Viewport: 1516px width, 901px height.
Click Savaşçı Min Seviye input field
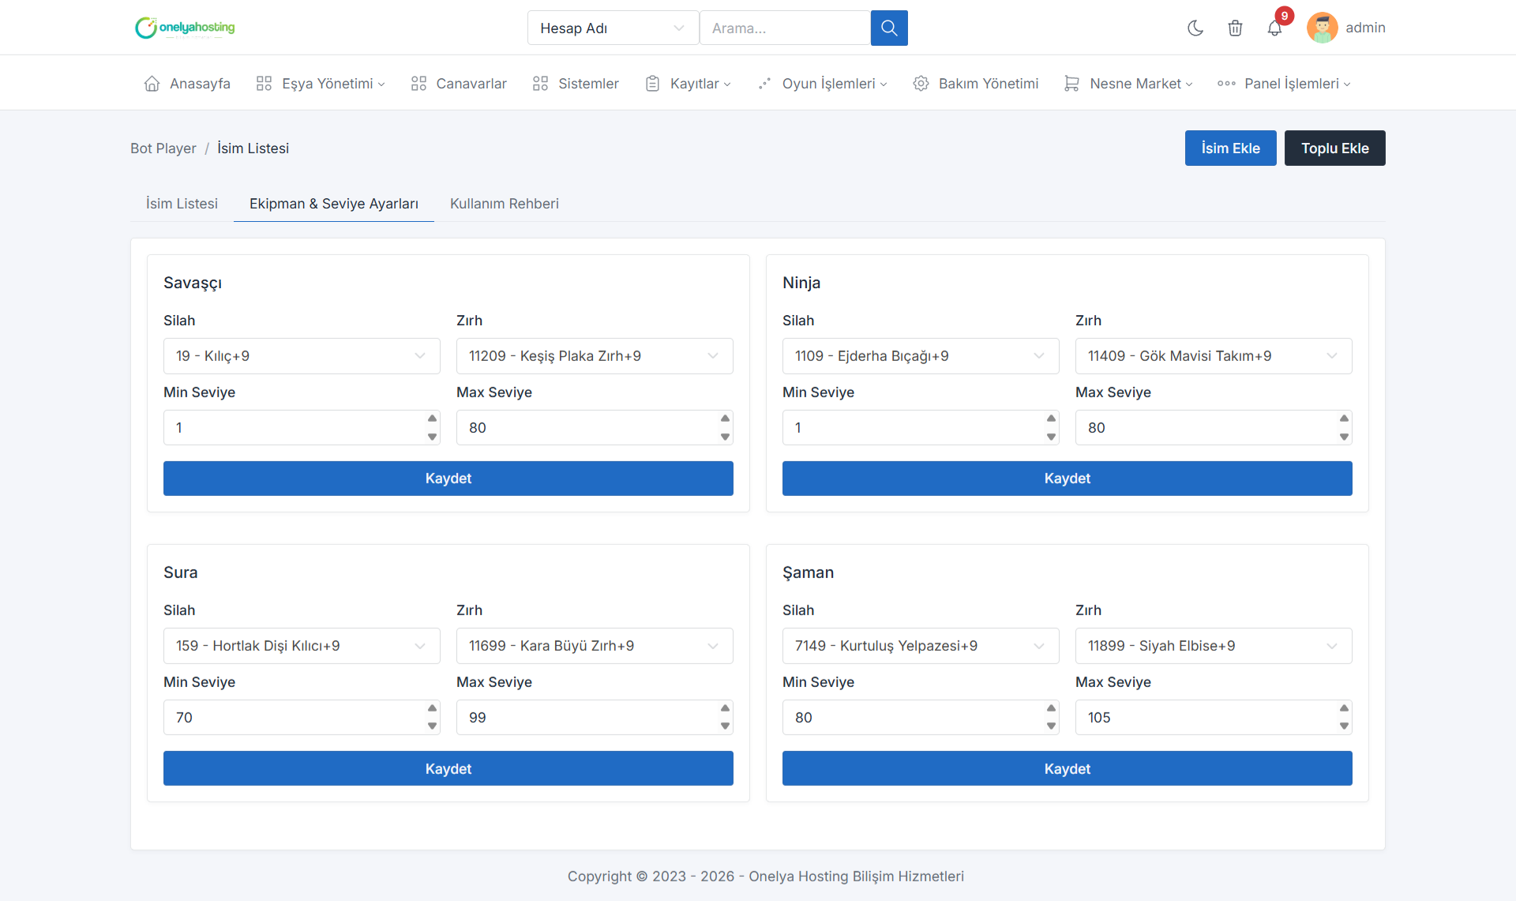pos(302,428)
